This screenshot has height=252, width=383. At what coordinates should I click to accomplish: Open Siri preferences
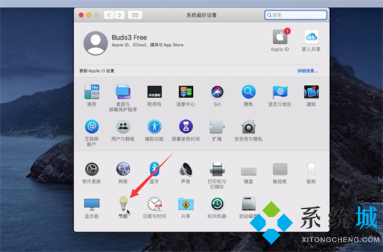point(217,92)
